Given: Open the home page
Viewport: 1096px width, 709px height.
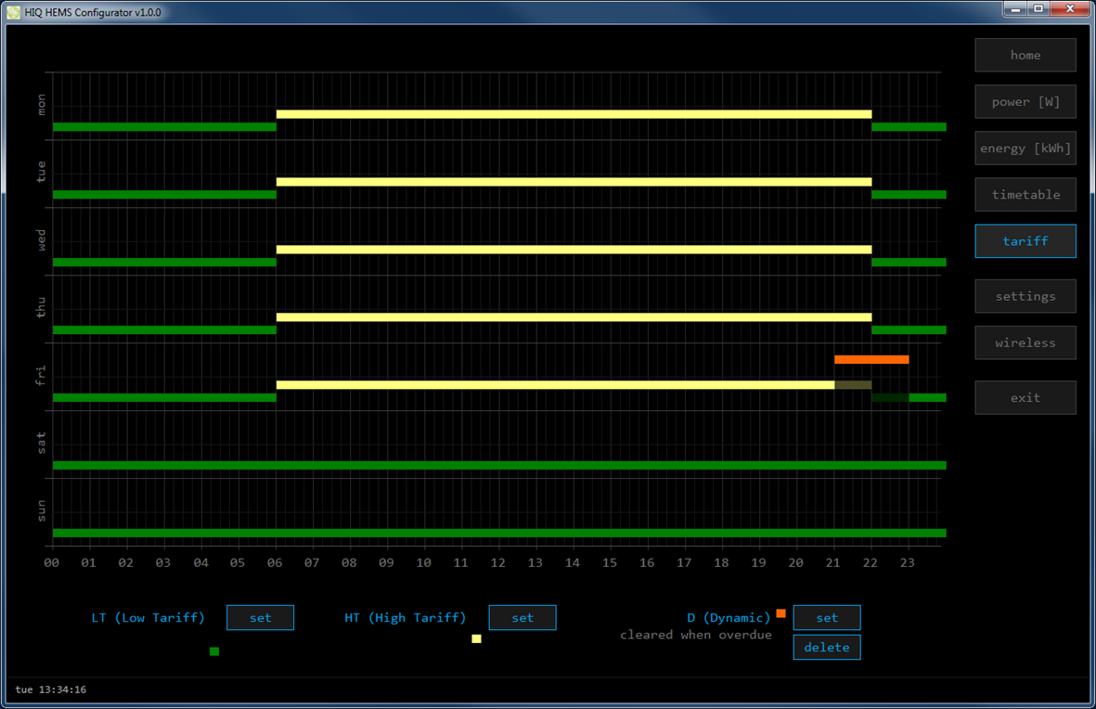Looking at the screenshot, I should coord(1025,56).
